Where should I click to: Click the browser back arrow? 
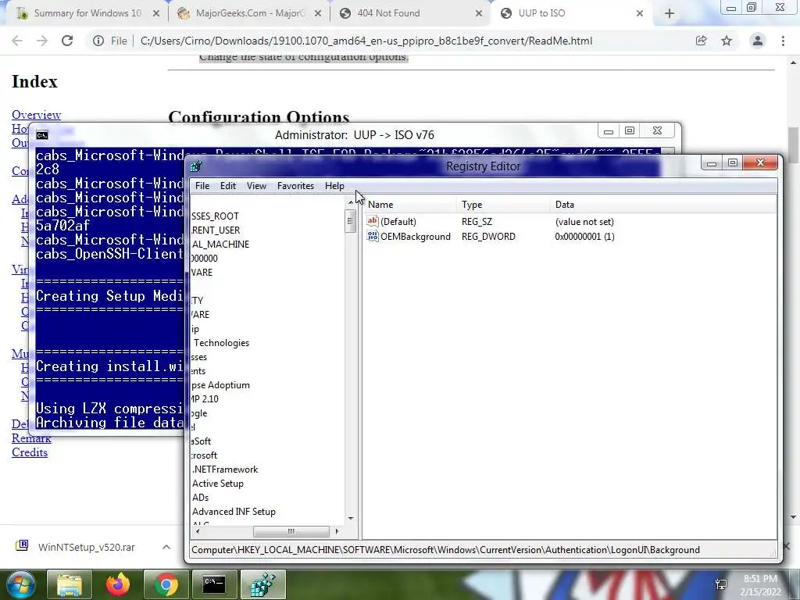pyautogui.click(x=17, y=41)
